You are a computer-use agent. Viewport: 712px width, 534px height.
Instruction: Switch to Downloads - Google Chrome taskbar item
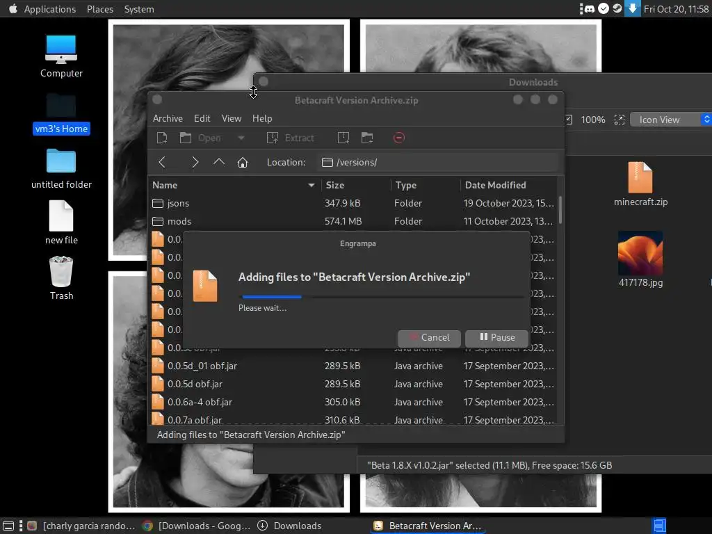coord(196,526)
